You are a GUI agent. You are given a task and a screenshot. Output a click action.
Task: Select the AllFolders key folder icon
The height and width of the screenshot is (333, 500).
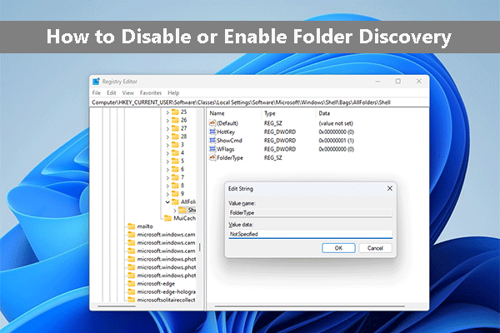point(175,201)
